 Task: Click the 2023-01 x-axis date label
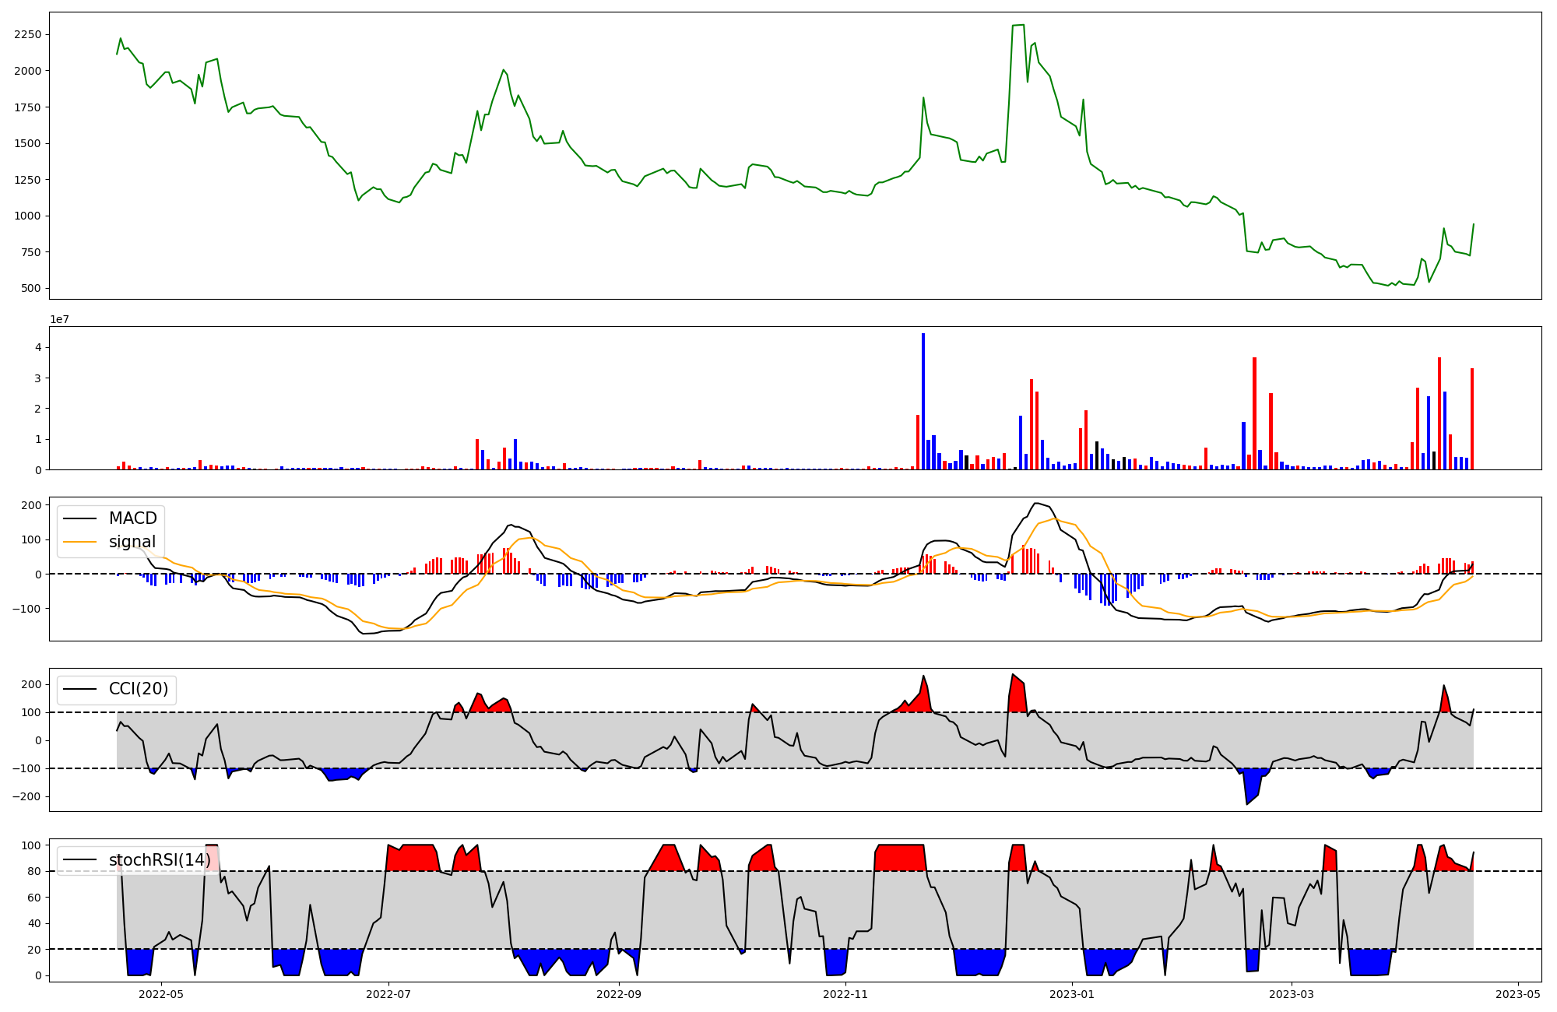[1072, 994]
